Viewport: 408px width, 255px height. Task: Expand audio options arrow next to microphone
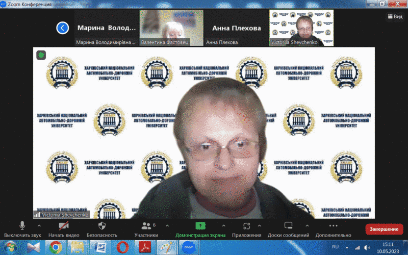tap(39, 226)
